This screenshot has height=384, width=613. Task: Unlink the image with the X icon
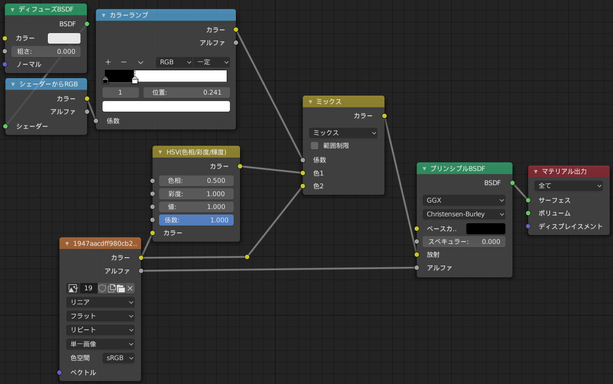click(x=130, y=288)
